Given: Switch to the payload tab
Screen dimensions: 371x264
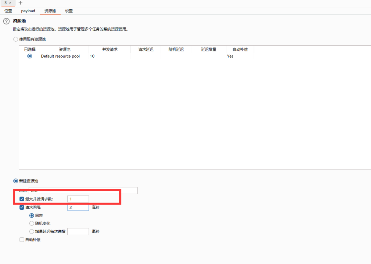Looking at the screenshot, I should click(28, 11).
